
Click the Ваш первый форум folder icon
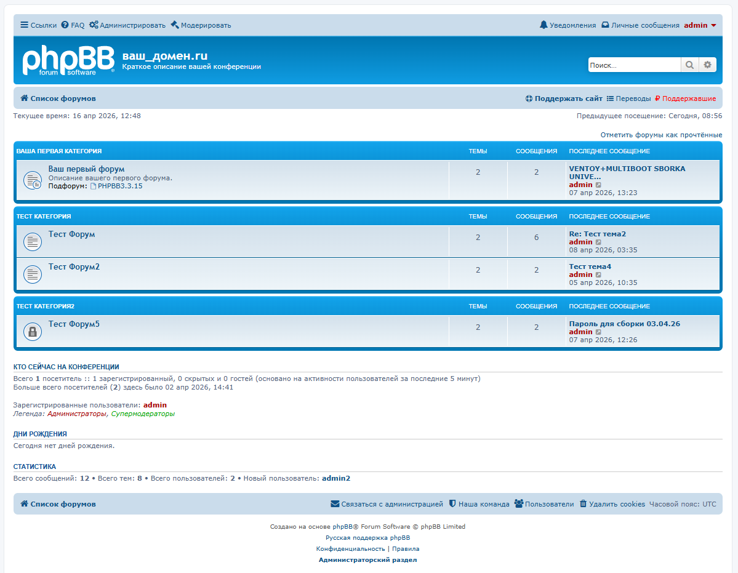point(32,180)
